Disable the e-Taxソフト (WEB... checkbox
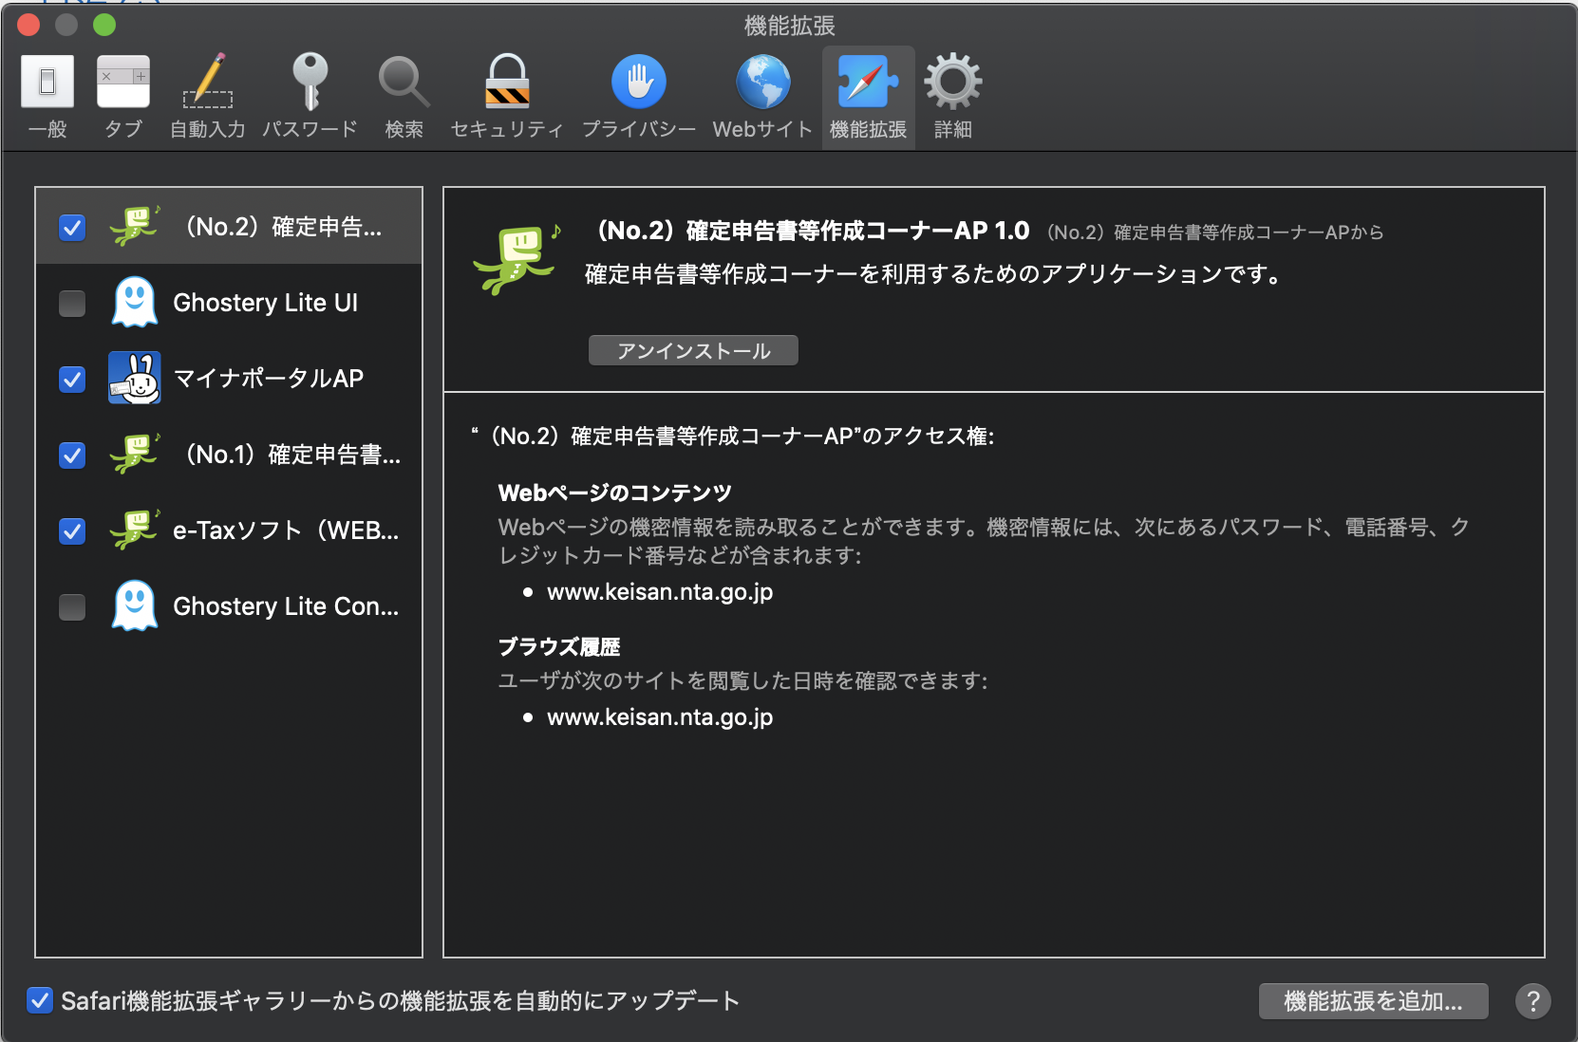The width and height of the screenshot is (1578, 1042). 72,531
